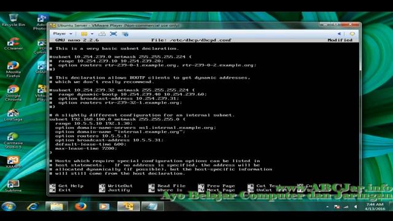The height and width of the screenshot is (221, 393).
Task: Click the yellow pause/power VM toolbar icon
Action: pos(84,34)
